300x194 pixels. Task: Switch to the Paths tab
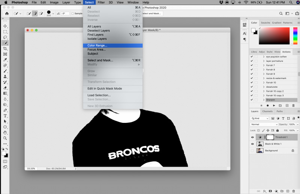(x=279, y=112)
